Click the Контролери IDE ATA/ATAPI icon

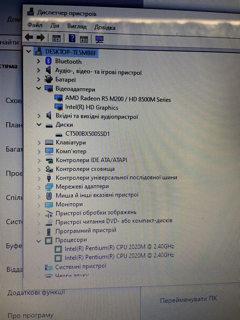point(49,160)
